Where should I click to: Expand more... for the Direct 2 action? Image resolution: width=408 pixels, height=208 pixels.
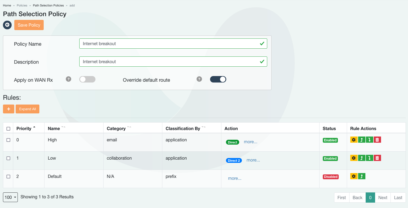point(253,160)
